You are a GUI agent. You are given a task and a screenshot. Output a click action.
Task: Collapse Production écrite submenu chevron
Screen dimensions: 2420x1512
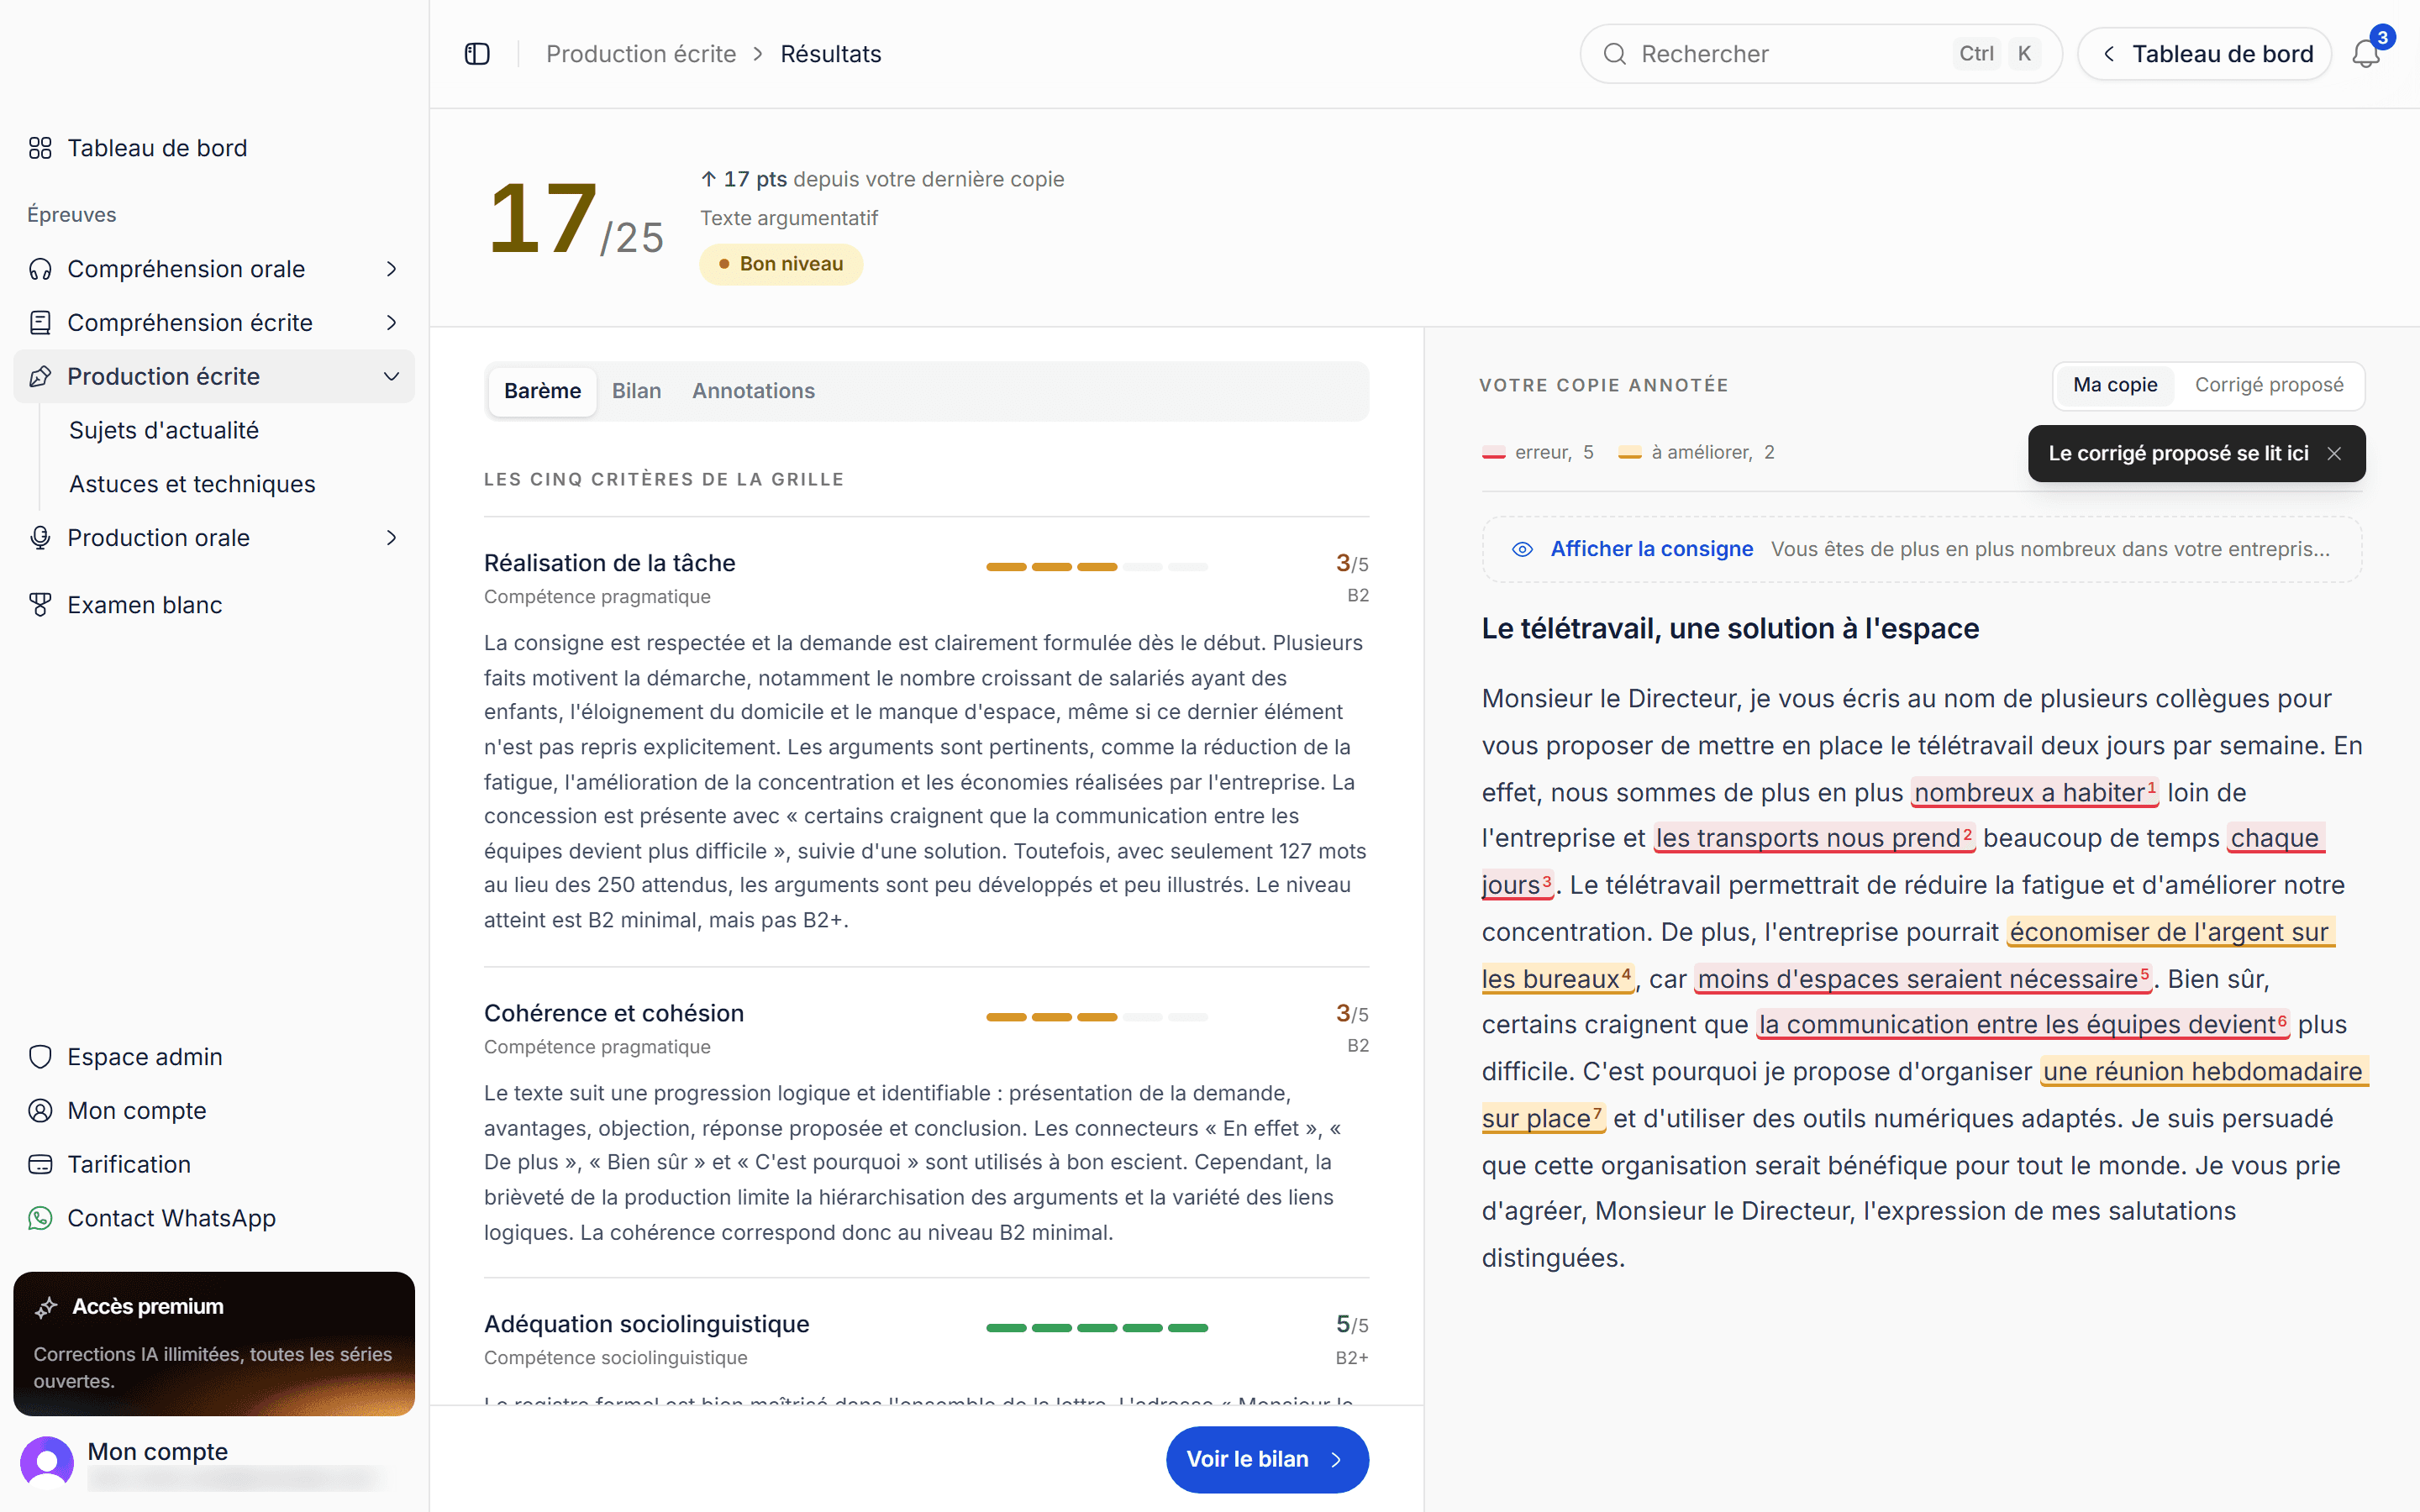click(x=392, y=377)
